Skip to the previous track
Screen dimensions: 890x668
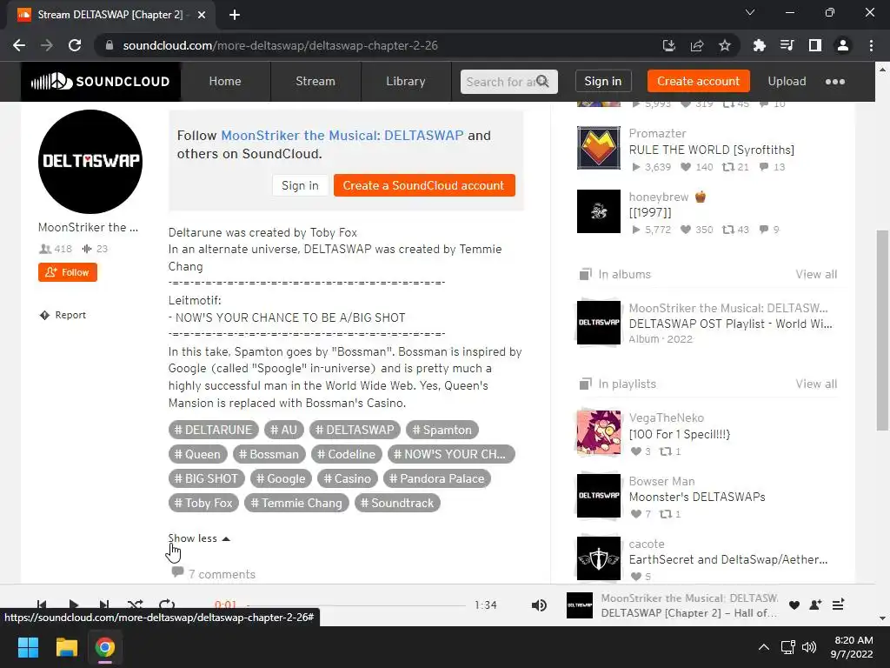[x=42, y=605]
